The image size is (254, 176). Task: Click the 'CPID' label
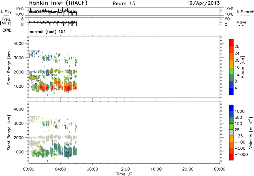pos(7,30)
